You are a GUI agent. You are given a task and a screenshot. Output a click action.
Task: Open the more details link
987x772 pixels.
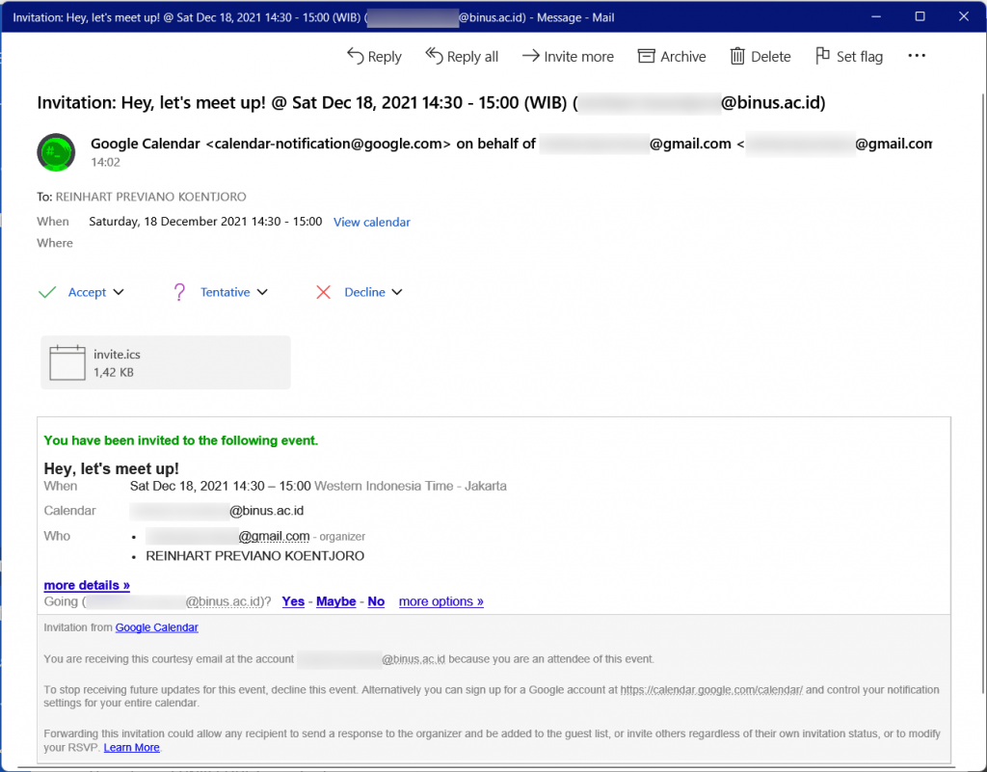pos(87,585)
